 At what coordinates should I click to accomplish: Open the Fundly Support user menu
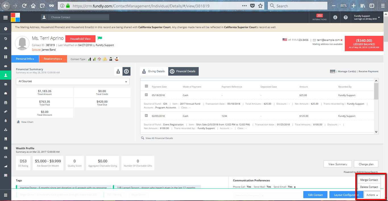[367, 17]
